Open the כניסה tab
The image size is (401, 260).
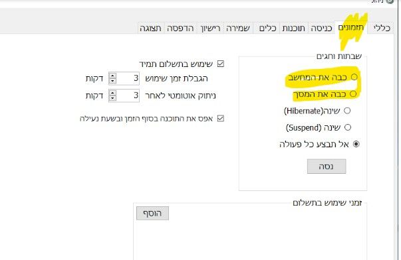point(321,28)
